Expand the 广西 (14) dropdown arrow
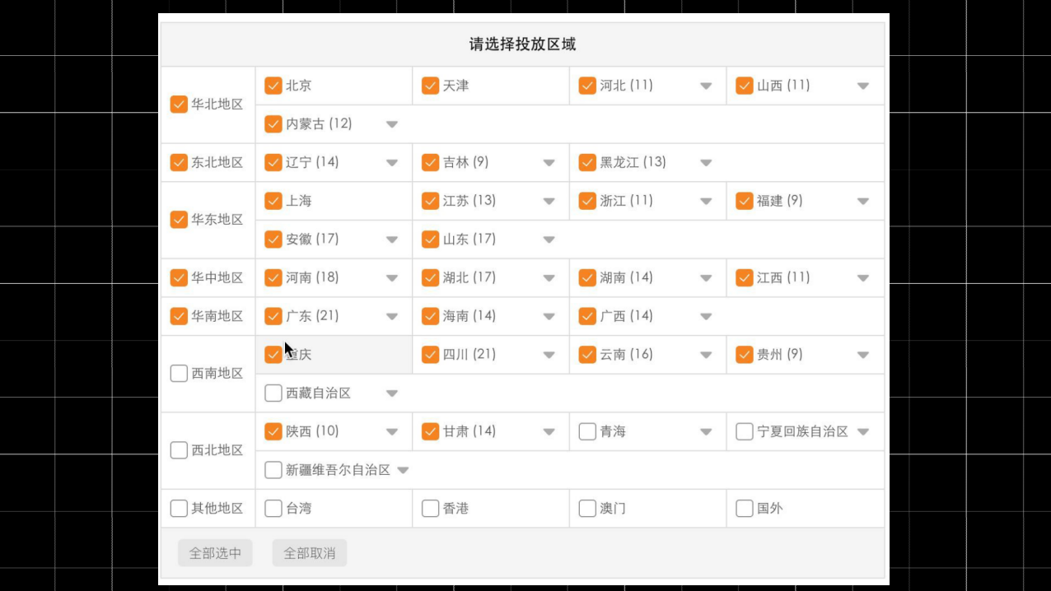Screen dimensions: 1051x591 point(706,317)
